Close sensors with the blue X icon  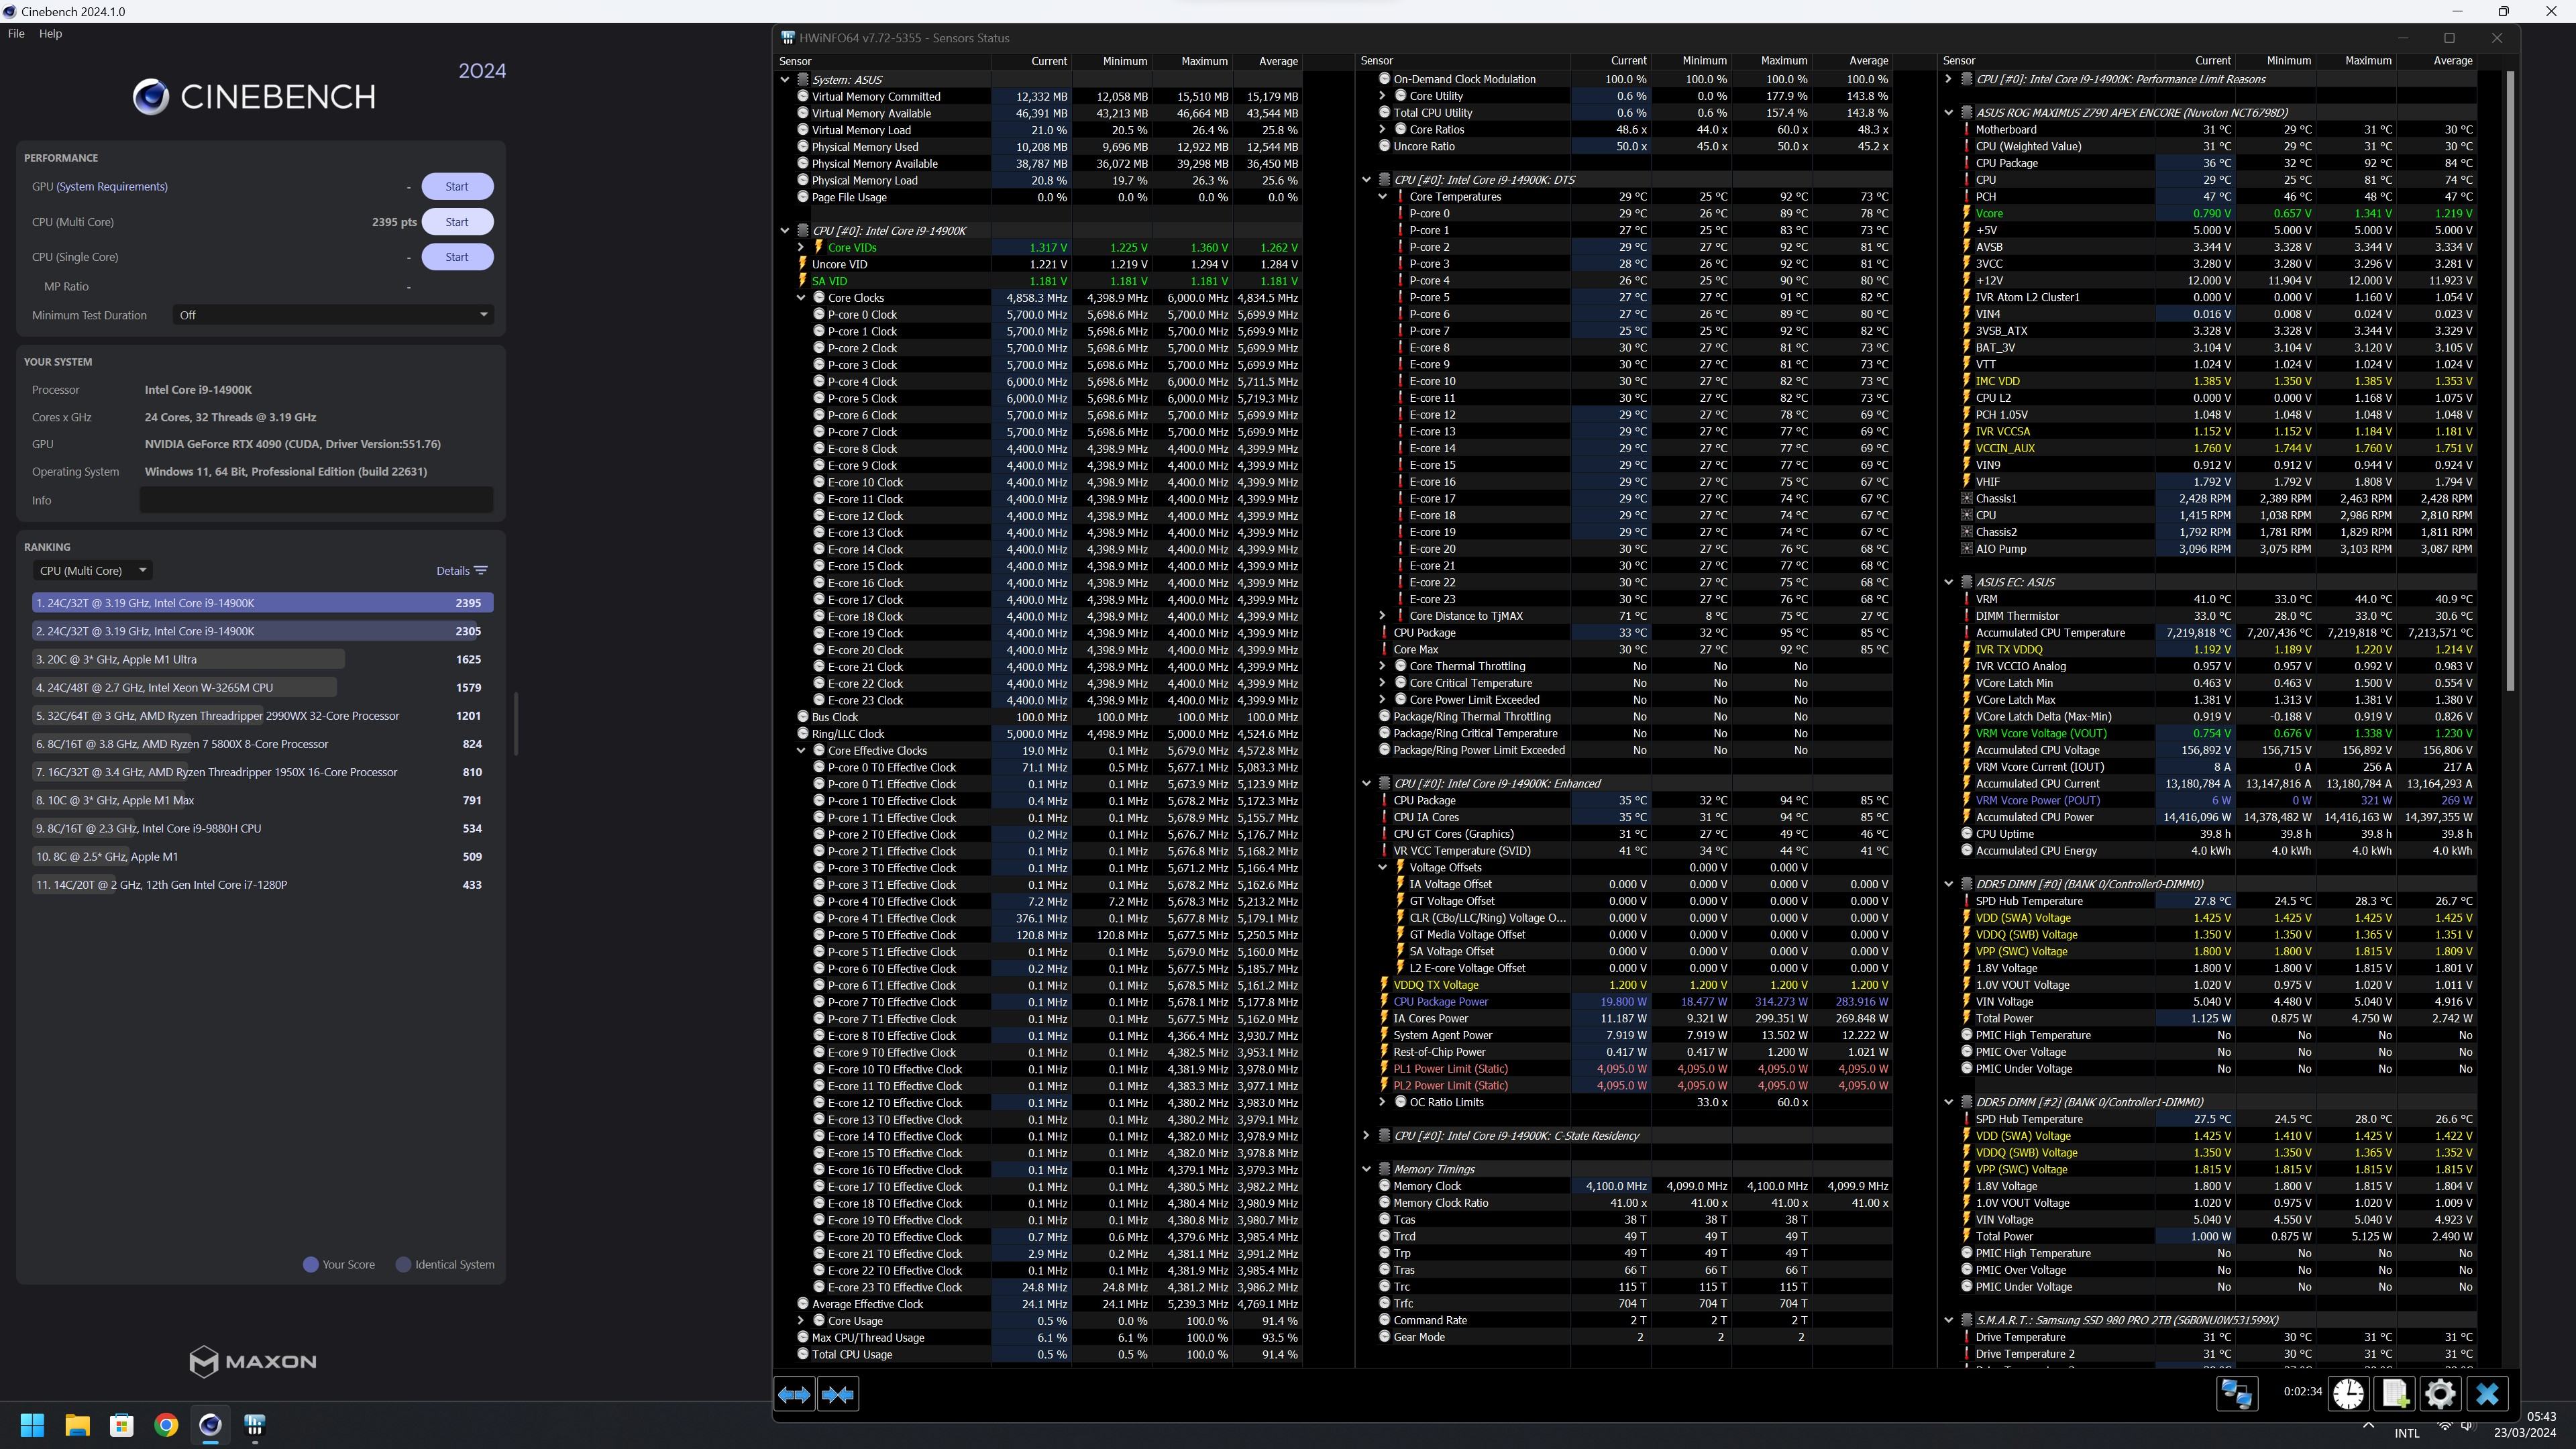2487,1393
